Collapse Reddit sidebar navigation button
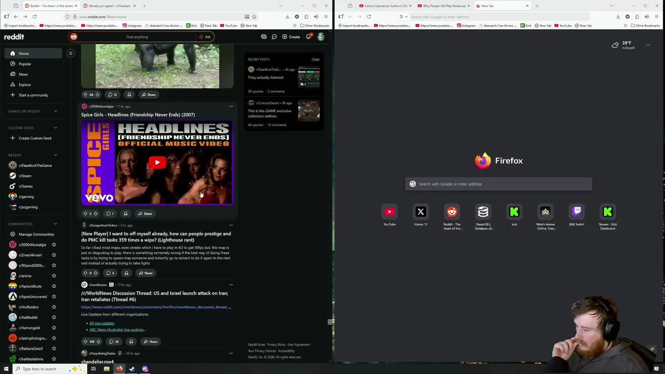 [71, 53]
